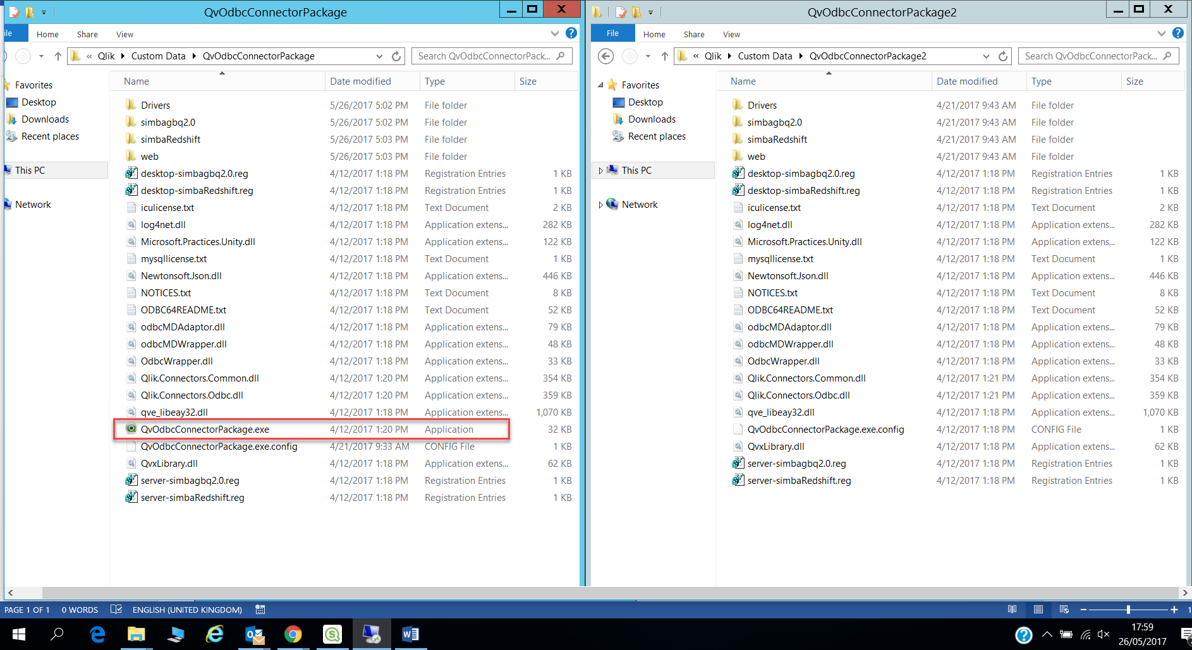Click Word zoom in plus button
The width and height of the screenshot is (1192, 650).
point(1174,610)
